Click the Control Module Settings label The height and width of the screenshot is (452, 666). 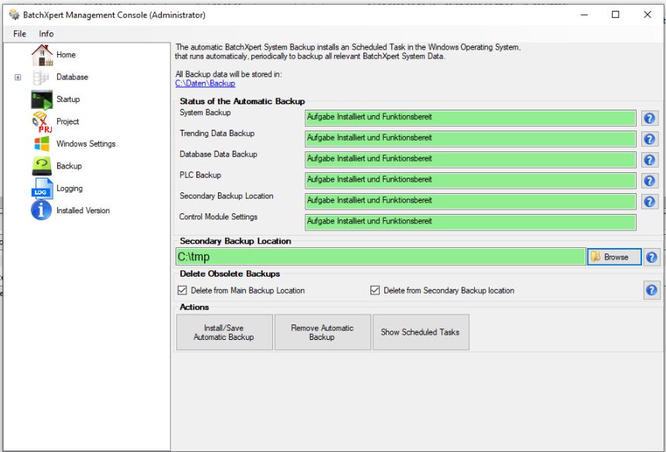[218, 217]
